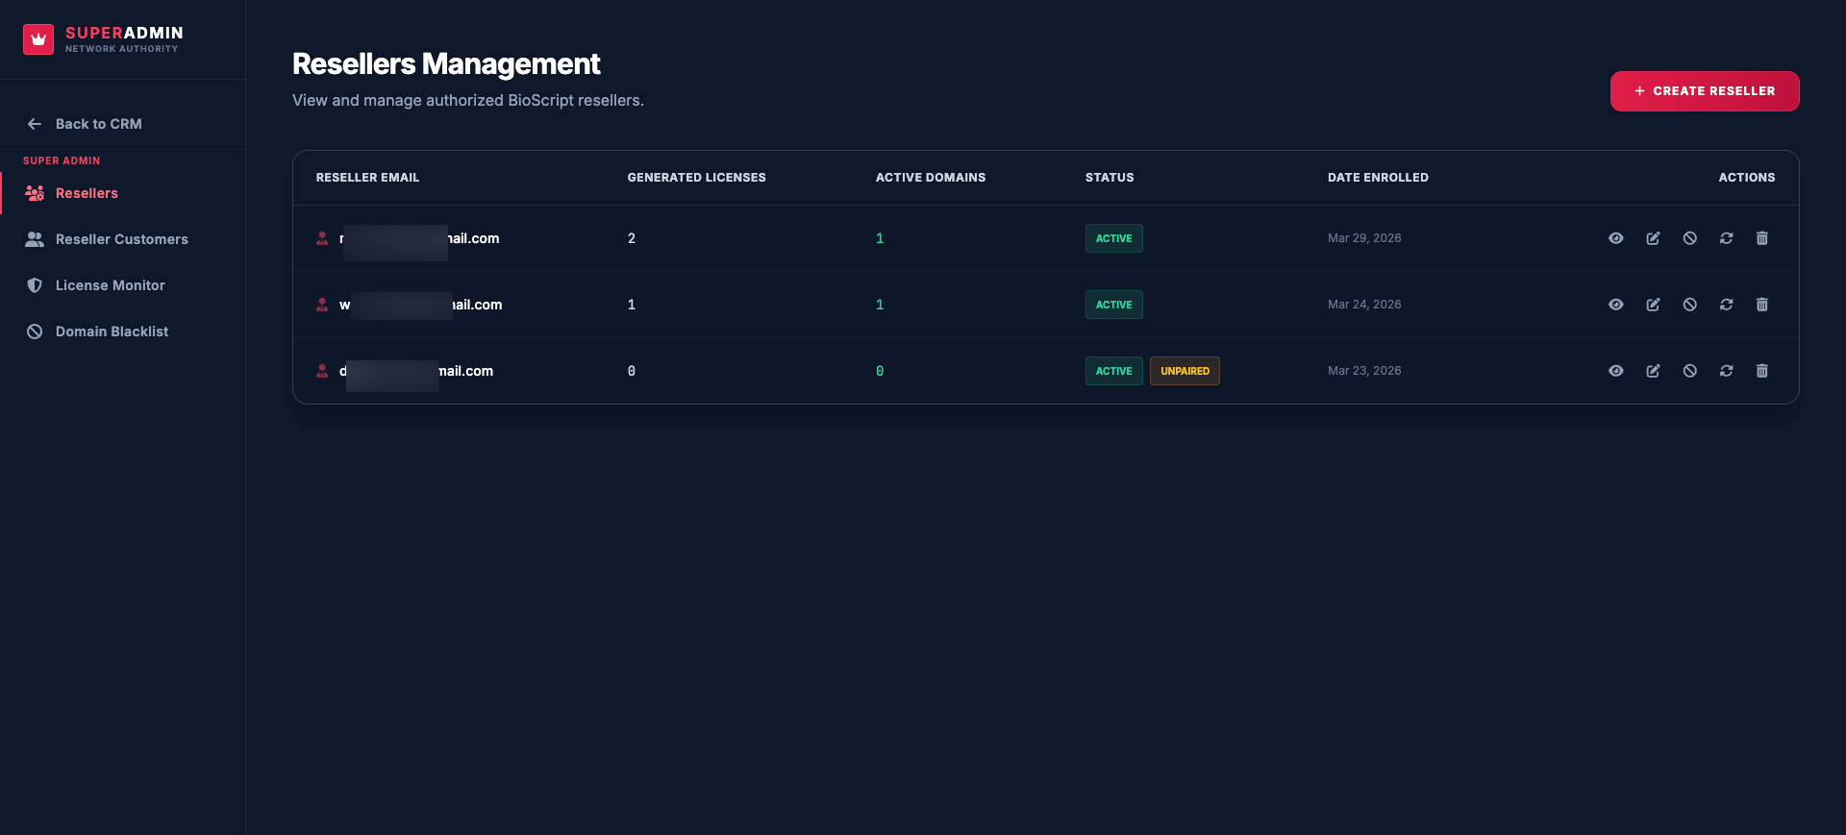
Task: Click the Active Domains column header
Action: [x=931, y=178]
